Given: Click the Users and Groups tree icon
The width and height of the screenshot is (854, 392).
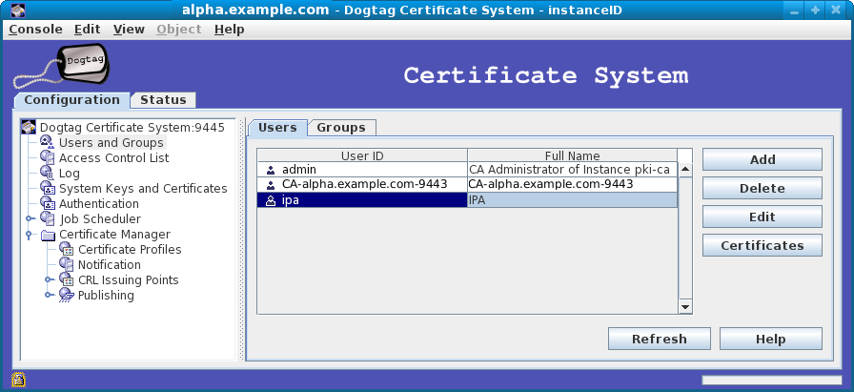Looking at the screenshot, I should tap(48, 142).
